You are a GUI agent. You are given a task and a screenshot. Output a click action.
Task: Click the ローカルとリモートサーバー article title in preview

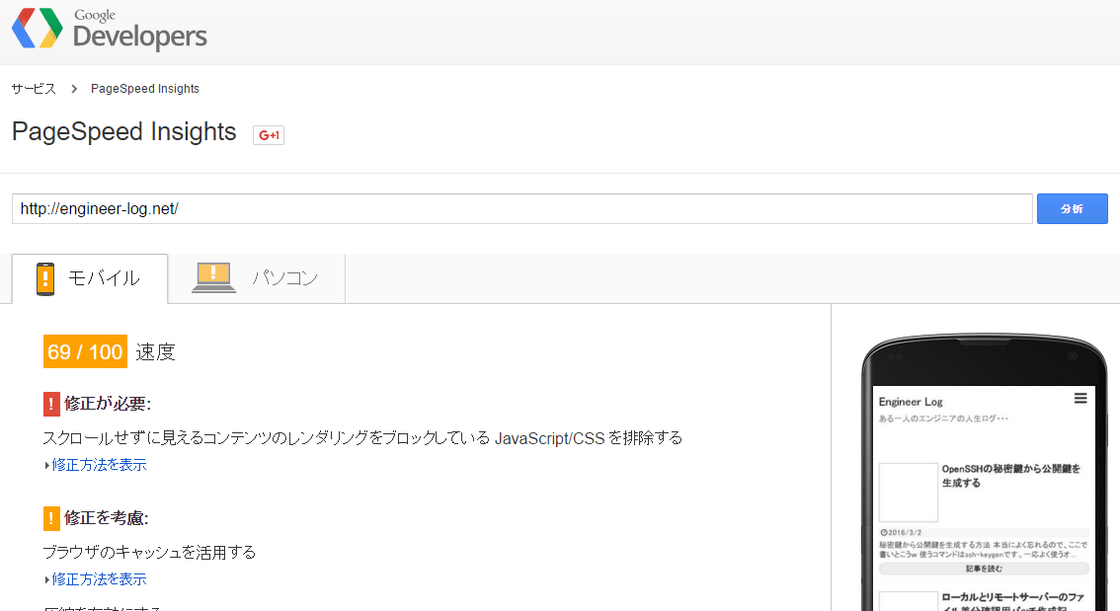pyautogui.click(x=1013, y=601)
